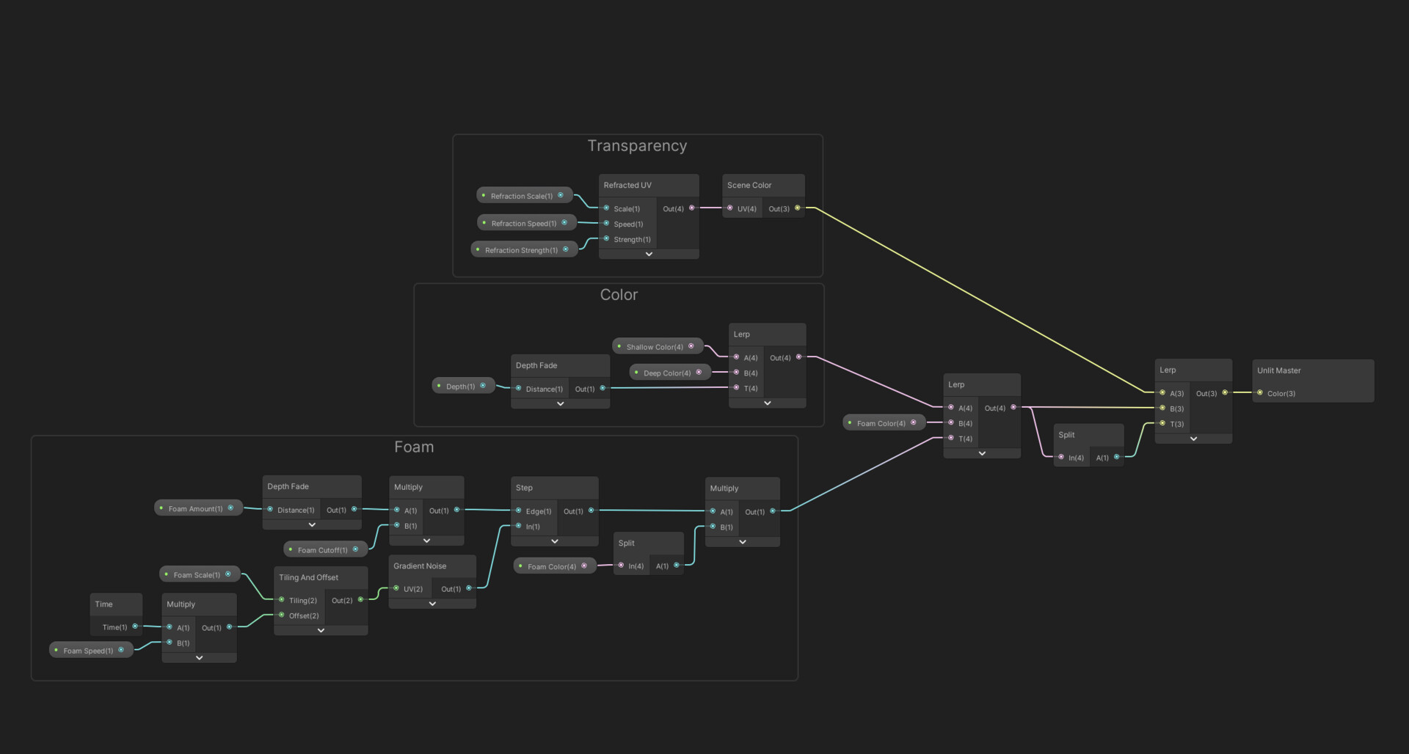Click the Out(3) port on Scene Color node
This screenshot has width=1409, height=754.
point(798,208)
